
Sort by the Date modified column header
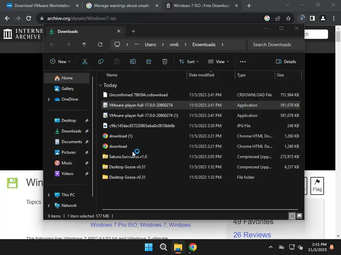click(210, 75)
